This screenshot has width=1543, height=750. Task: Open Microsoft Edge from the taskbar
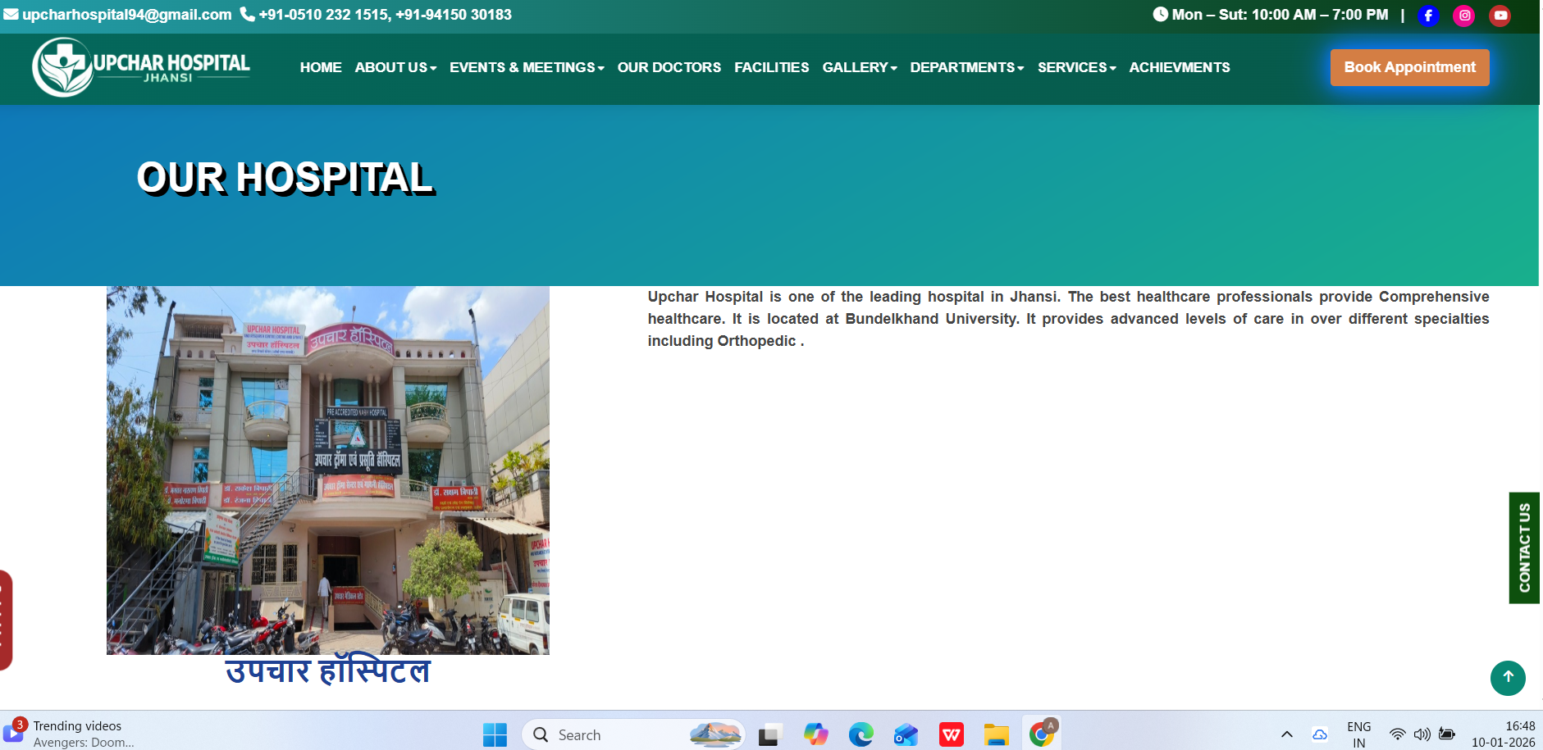(861, 734)
